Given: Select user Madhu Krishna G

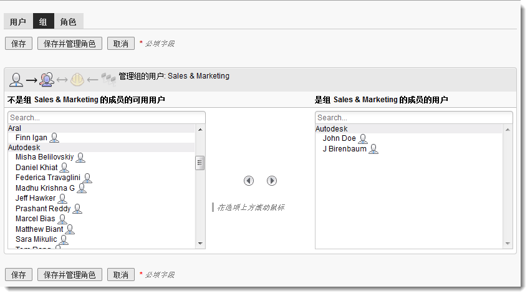Looking at the screenshot, I should [46, 188].
